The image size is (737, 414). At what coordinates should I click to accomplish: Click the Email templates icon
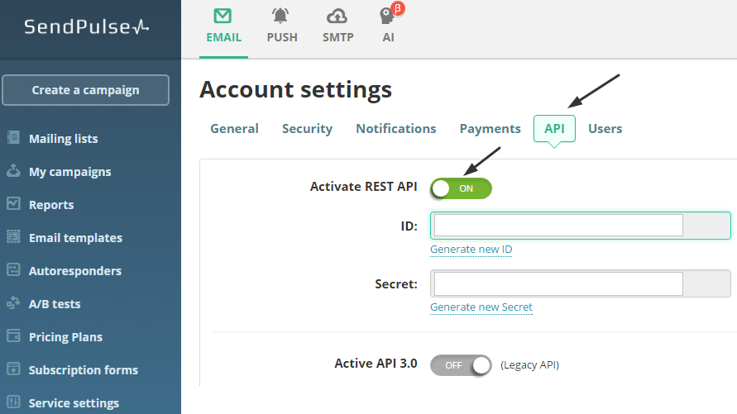13,237
